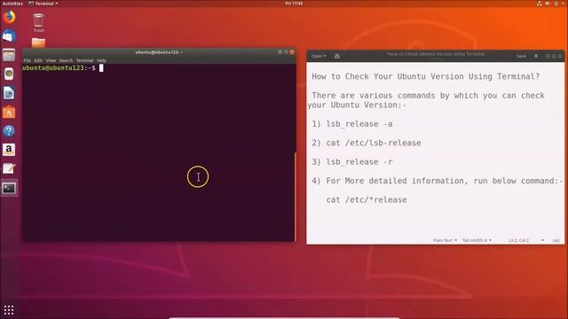Show Applications grid button

coord(9,310)
